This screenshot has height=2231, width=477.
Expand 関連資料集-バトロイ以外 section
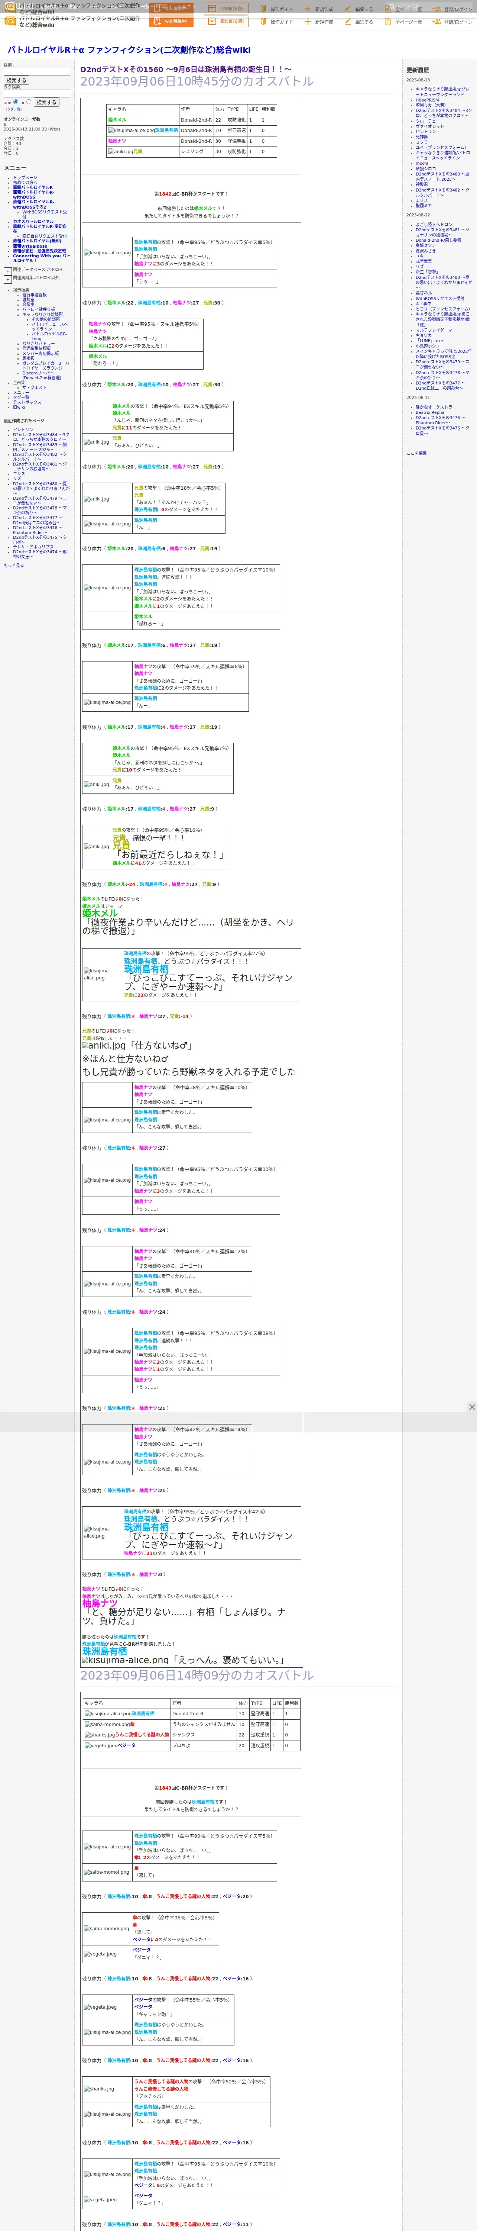pos(8,279)
